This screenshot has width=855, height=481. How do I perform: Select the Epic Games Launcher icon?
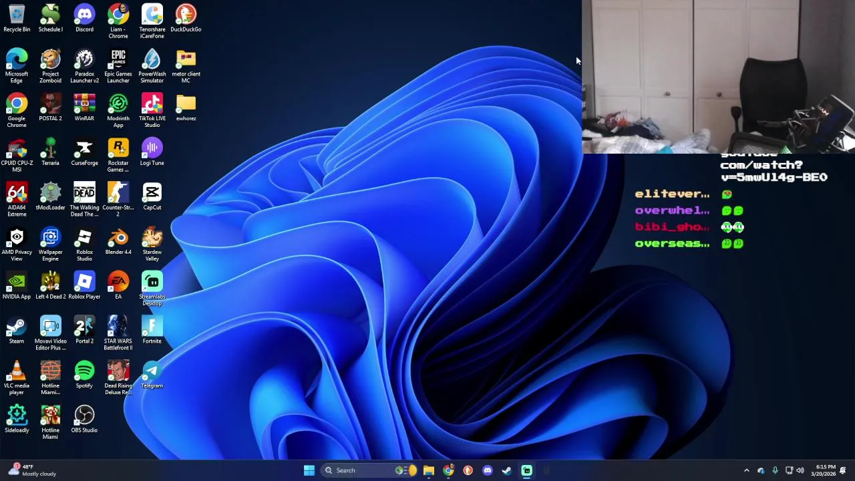118,66
